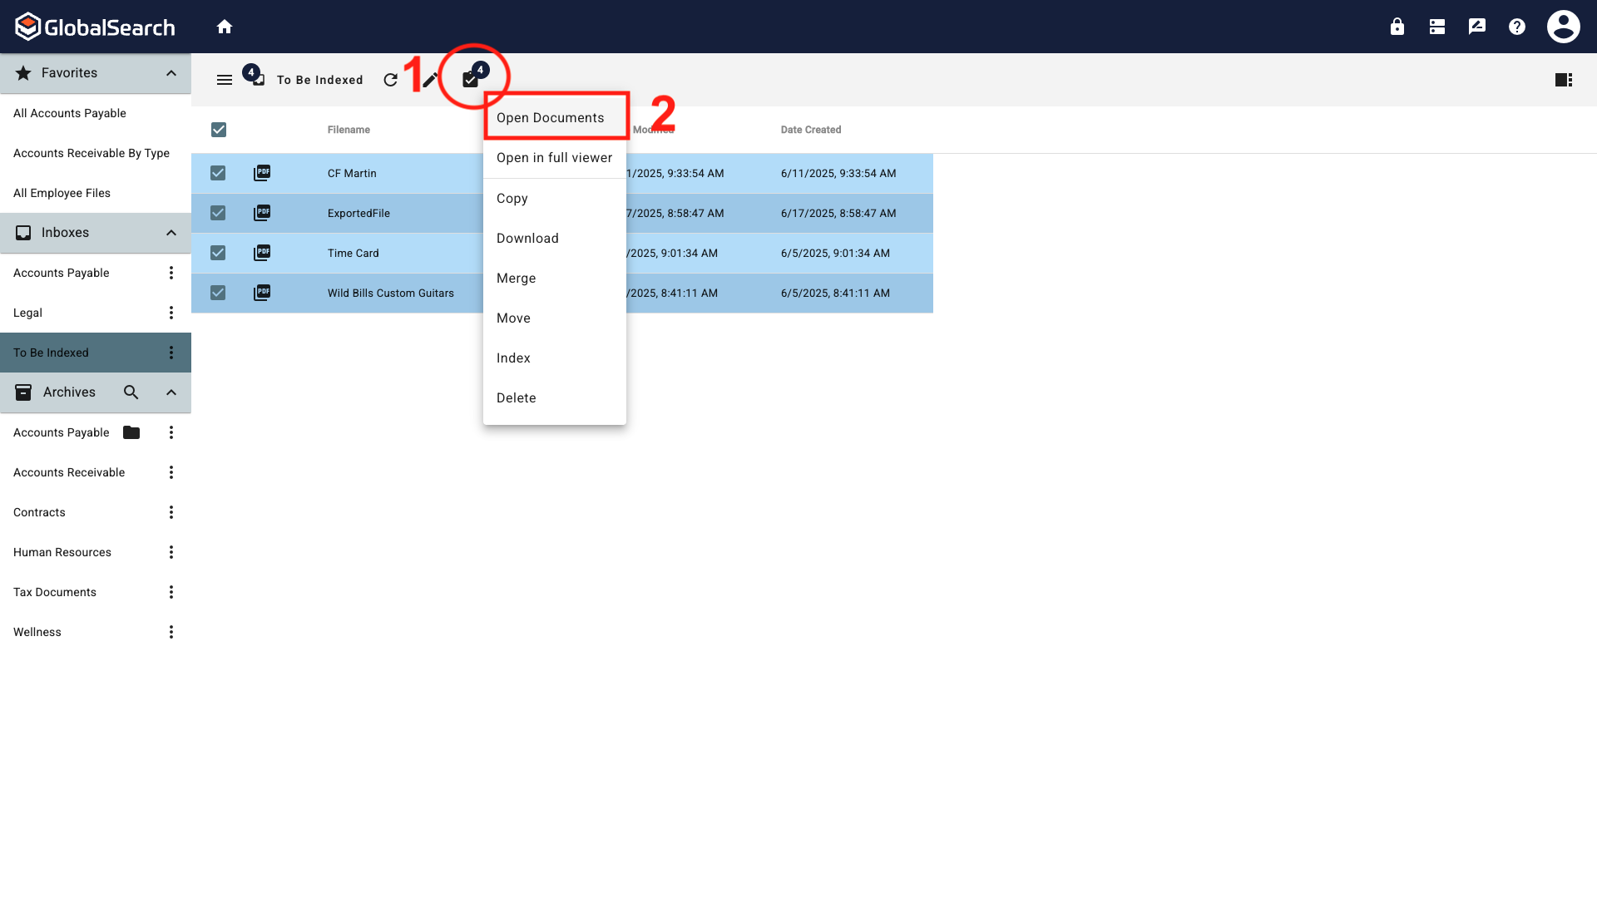
Task: Toggle the select-all checkbox in the header
Action: [219, 130]
